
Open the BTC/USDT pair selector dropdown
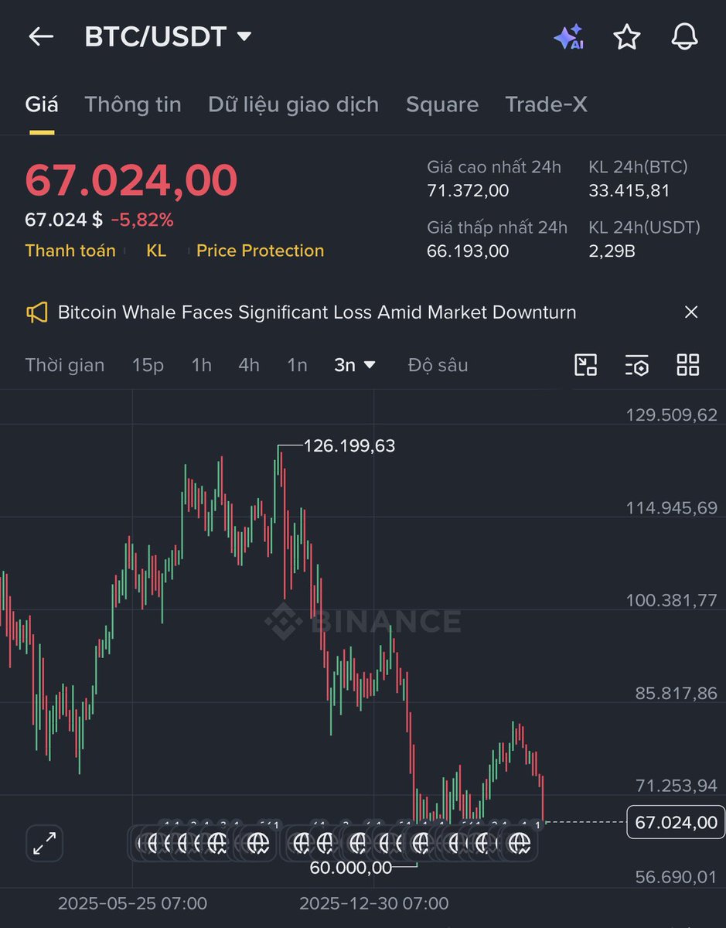168,36
